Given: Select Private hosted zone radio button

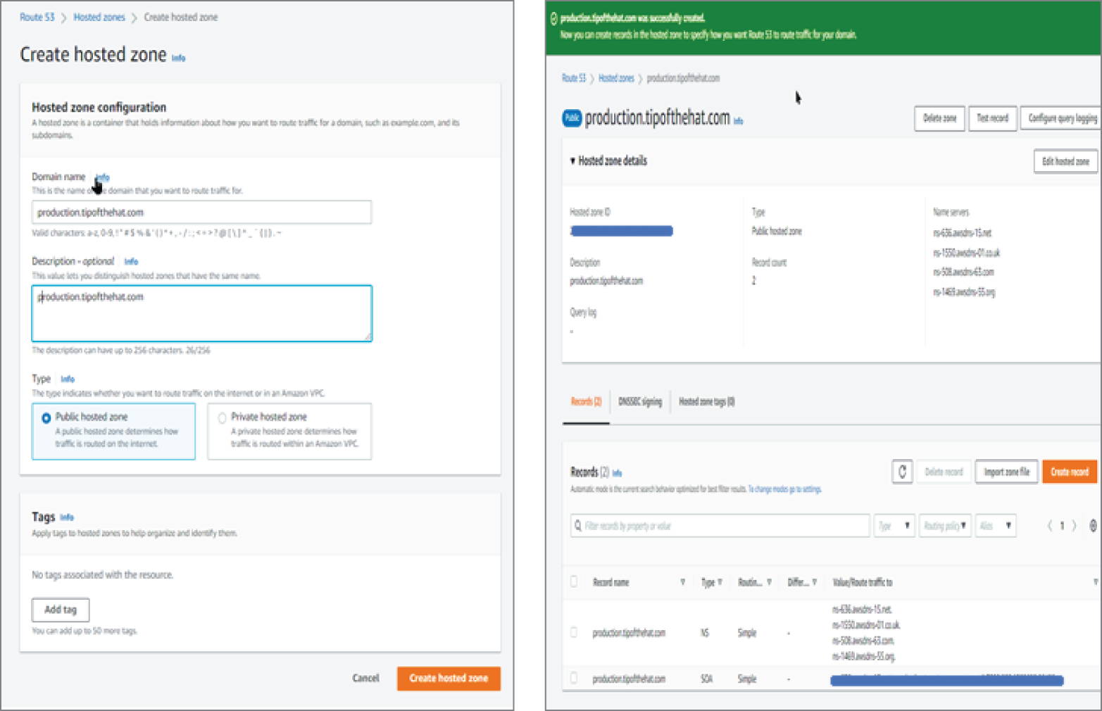Looking at the screenshot, I should coord(222,418).
